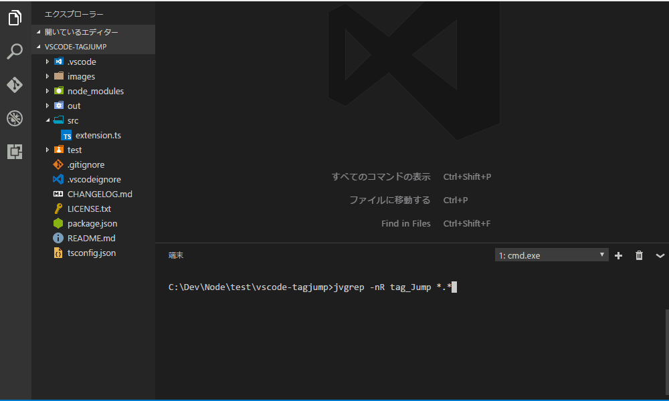This screenshot has width=669, height=401.
Task: Open package.json file
Action: (94, 223)
